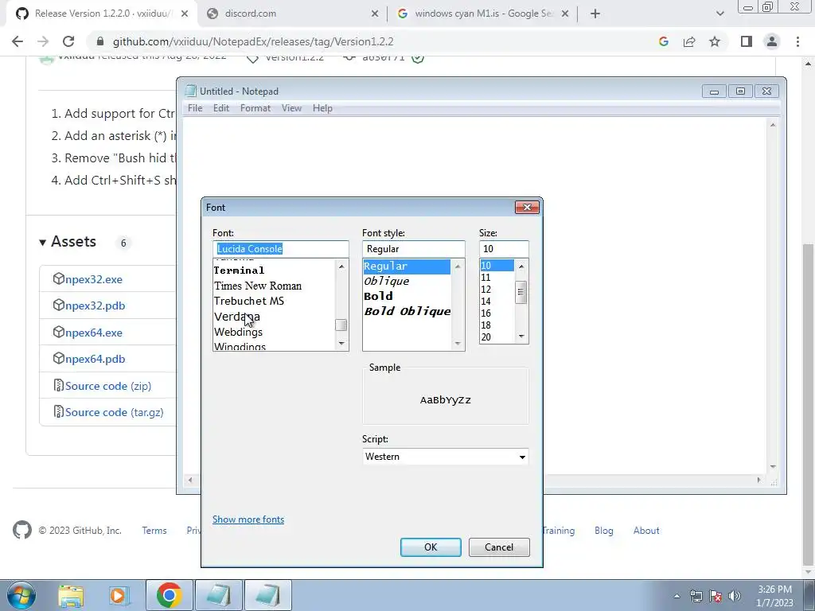Click the font list scrollbar thumb
The width and height of the screenshot is (815, 611).
coord(341,325)
